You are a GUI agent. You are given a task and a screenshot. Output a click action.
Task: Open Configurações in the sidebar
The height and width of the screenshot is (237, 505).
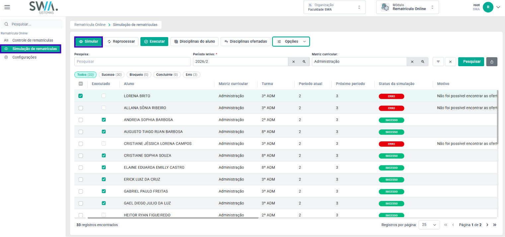24,57
